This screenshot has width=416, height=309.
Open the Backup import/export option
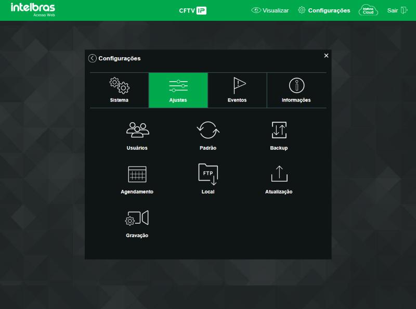point(279,136)
